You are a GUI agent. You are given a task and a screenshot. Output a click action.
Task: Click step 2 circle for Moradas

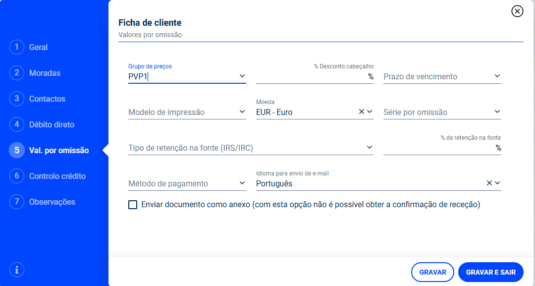point(17,73)
